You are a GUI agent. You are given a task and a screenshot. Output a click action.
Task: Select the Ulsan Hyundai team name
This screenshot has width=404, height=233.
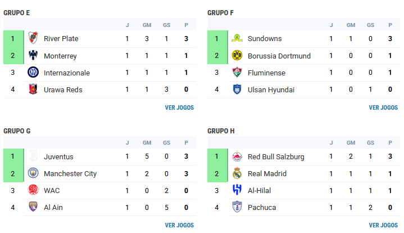click(x=271, y=90)
